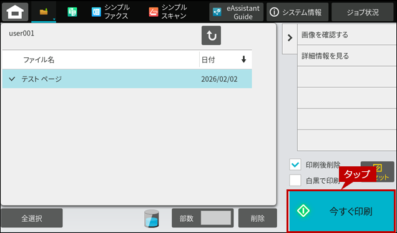Launch eAssistant Guide

[x=236, y=12]
